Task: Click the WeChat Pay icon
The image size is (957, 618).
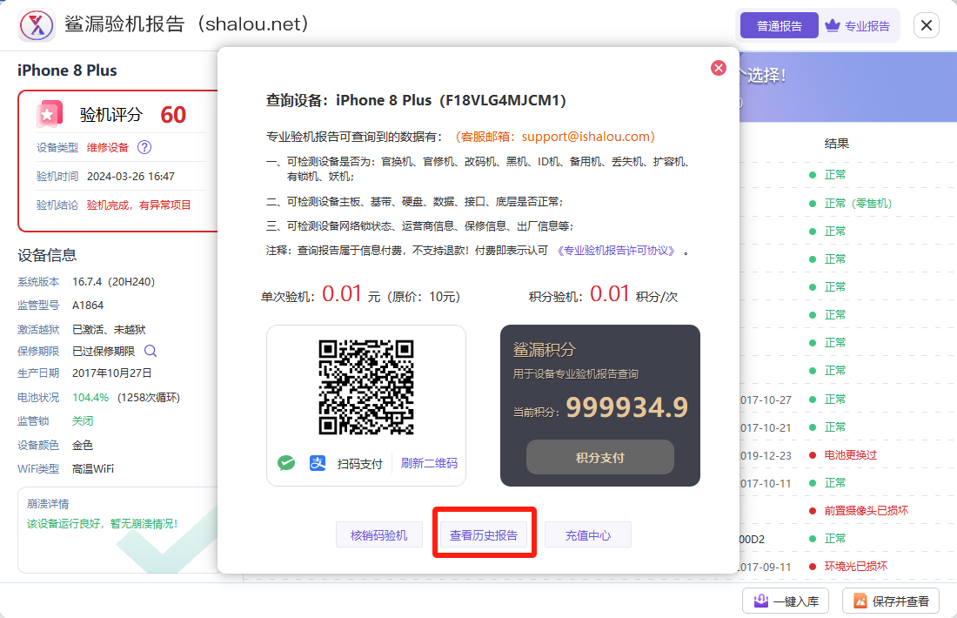Action: pyautogui.click(x=286, y=463)
